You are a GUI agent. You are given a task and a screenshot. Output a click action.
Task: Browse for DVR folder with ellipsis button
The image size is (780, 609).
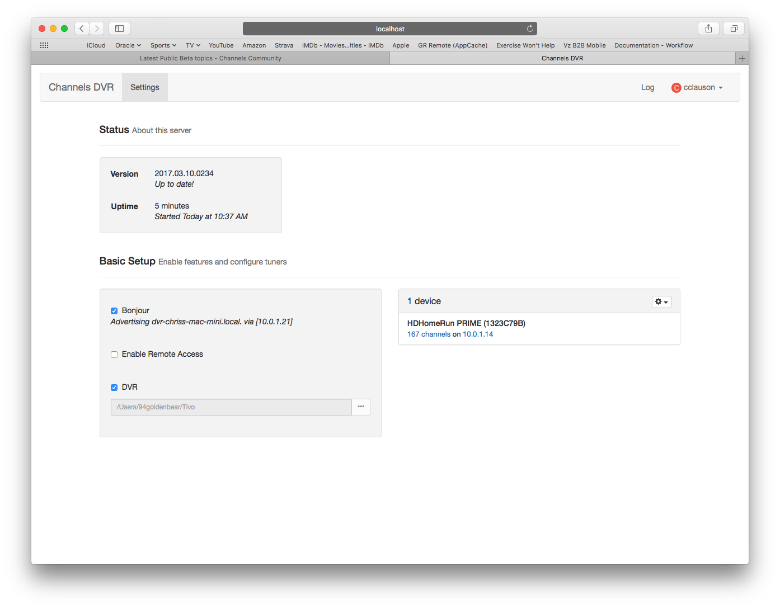coord(361,407)
